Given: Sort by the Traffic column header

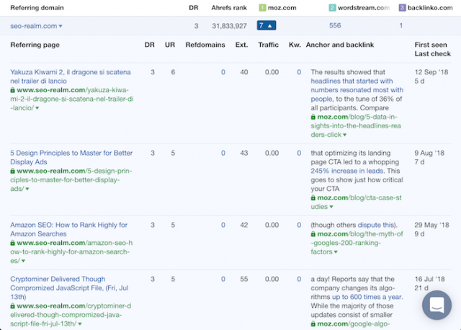Looking at the screenshot, I should click(268, 45).
